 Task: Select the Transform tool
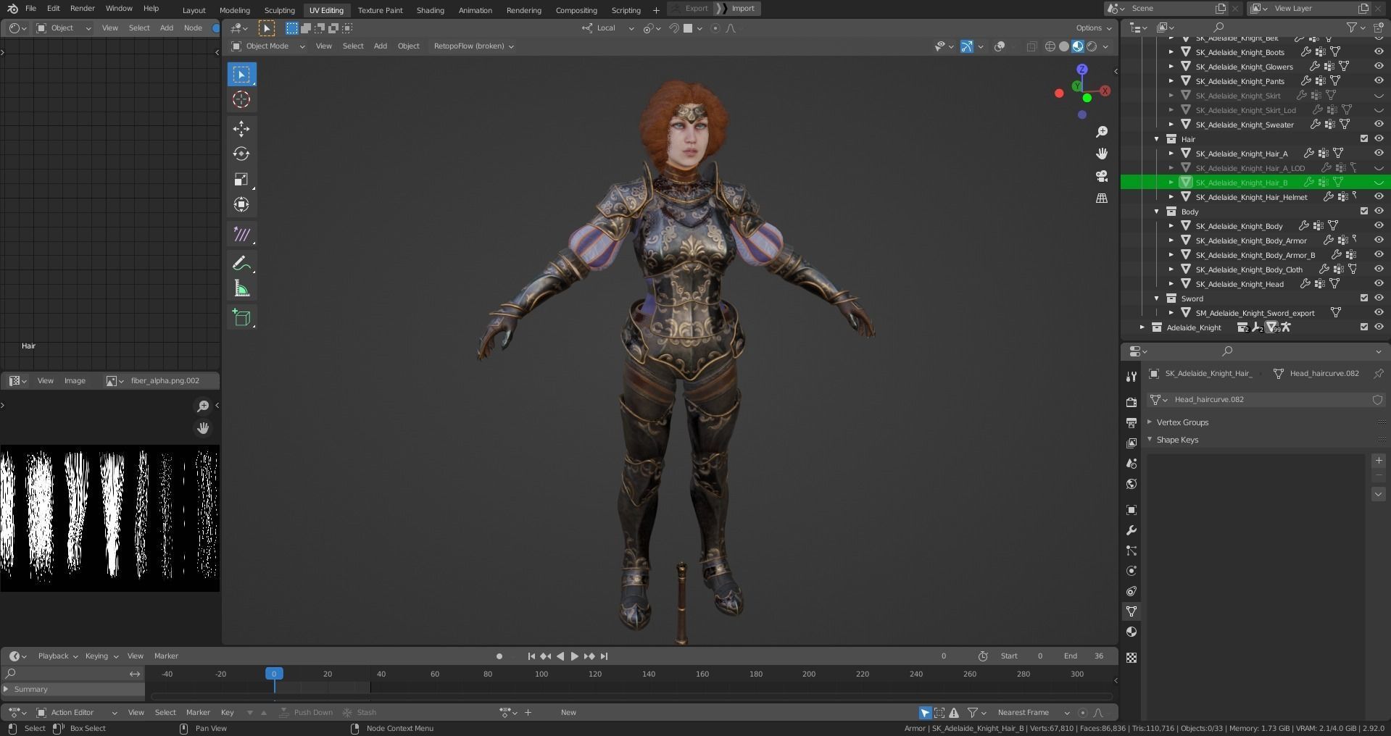coord(241,204)
